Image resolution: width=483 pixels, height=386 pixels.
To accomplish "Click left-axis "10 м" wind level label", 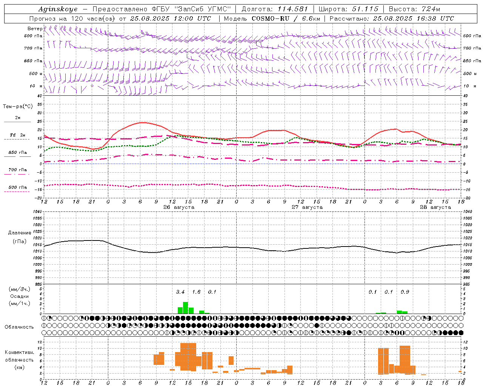I will [x=36, y=86].
